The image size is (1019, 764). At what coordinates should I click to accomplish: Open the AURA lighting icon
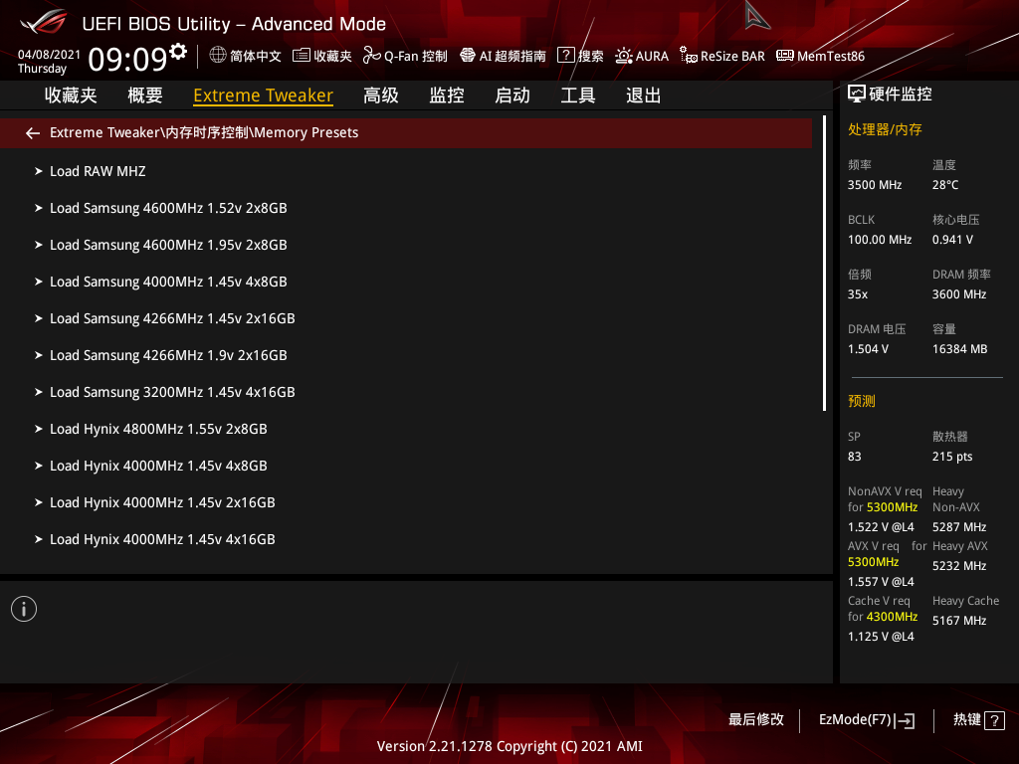pos(624,56)
